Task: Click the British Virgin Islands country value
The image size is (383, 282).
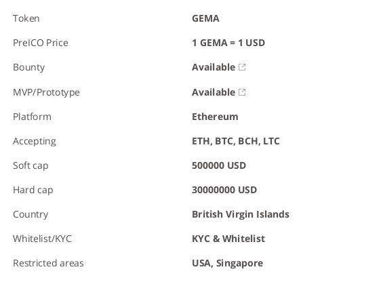Action: 241,214
